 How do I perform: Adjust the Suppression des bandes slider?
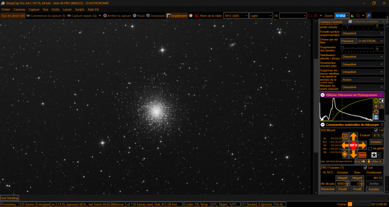pyautogui.click(x=357, y=49)
